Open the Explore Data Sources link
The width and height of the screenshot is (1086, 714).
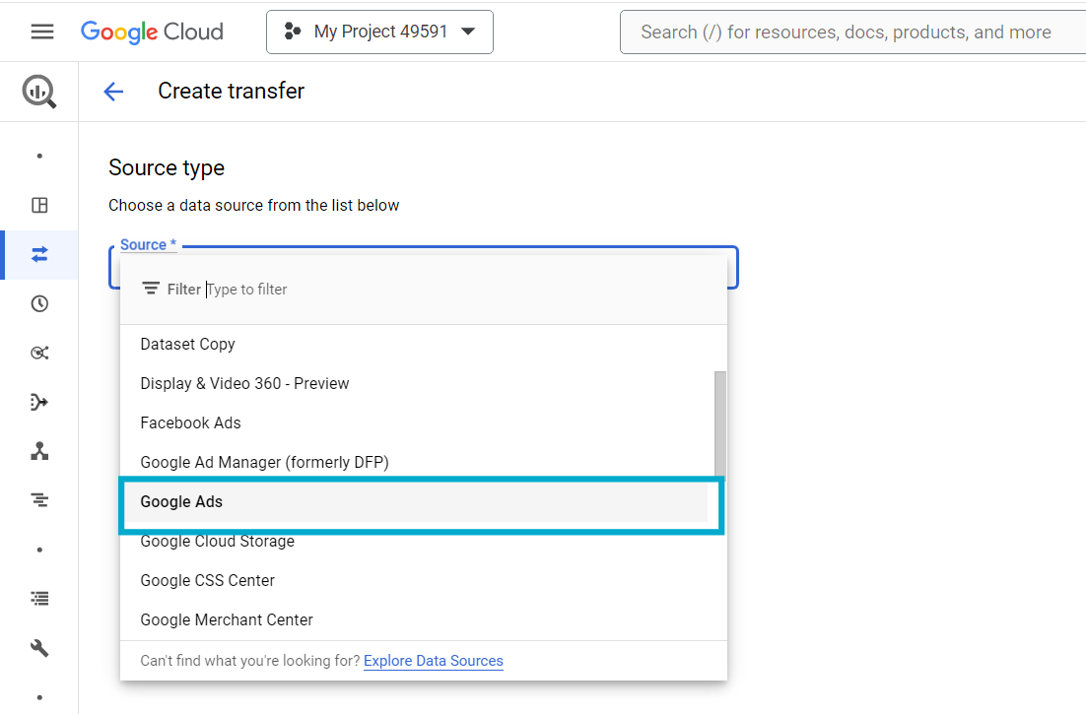pos(434,661)
